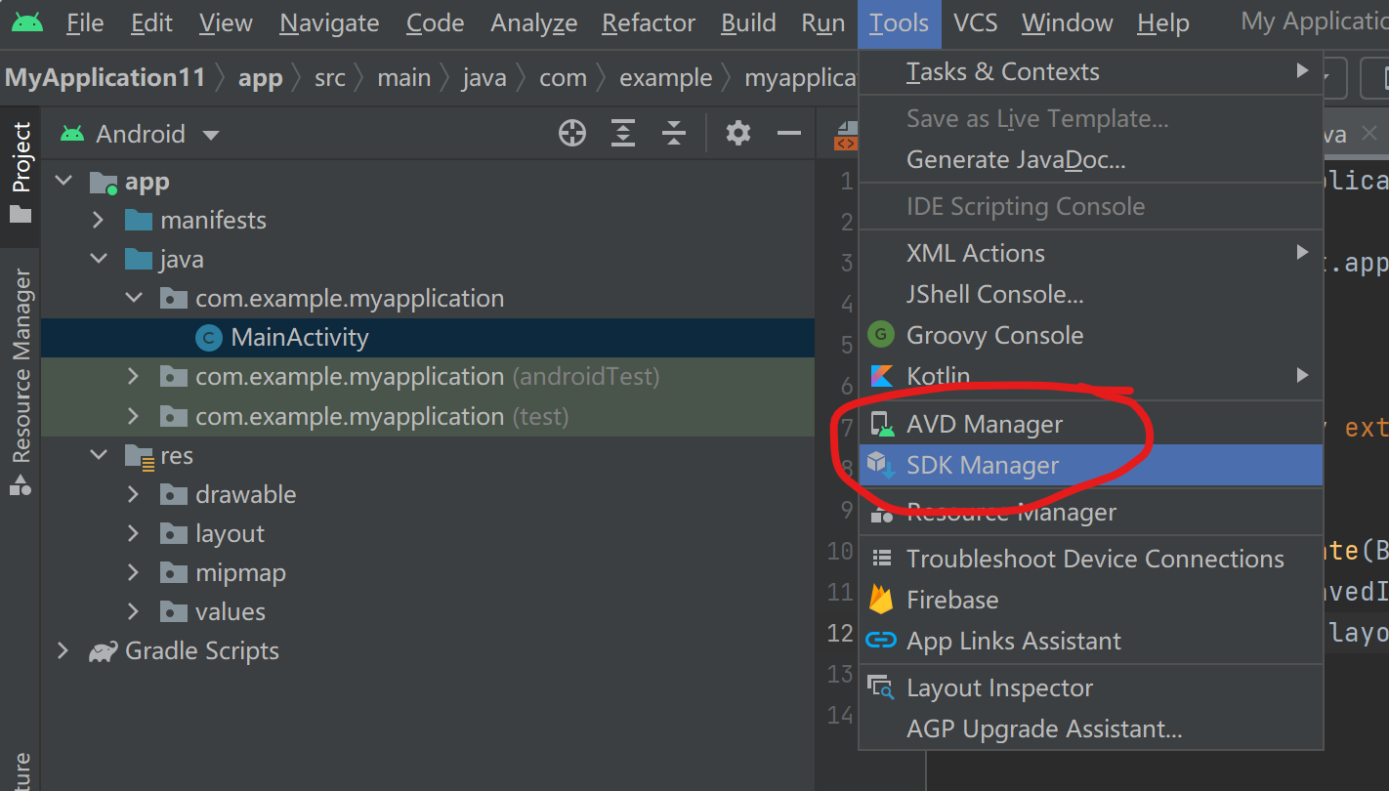Image resolution: width=1389 pixels, height=791 pixels.
Task: Expand the values folder
Action: [134, 612]
